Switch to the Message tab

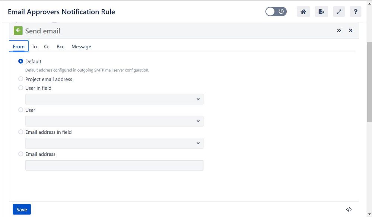click(81, 46)
